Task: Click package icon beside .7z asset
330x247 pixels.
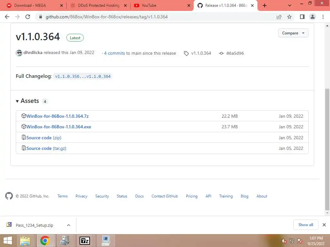Action: (x=24, y=116)
